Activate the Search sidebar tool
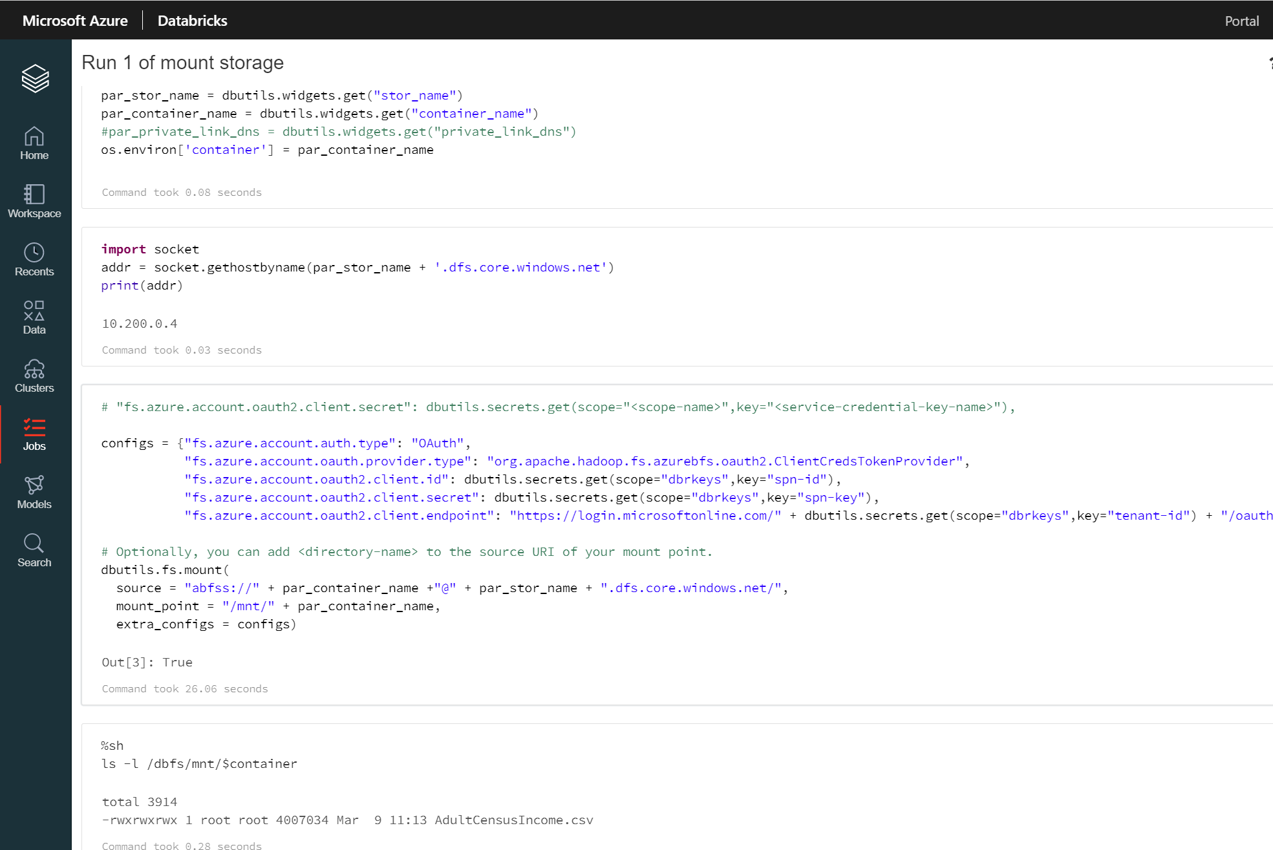 click(x=34, y=550)
